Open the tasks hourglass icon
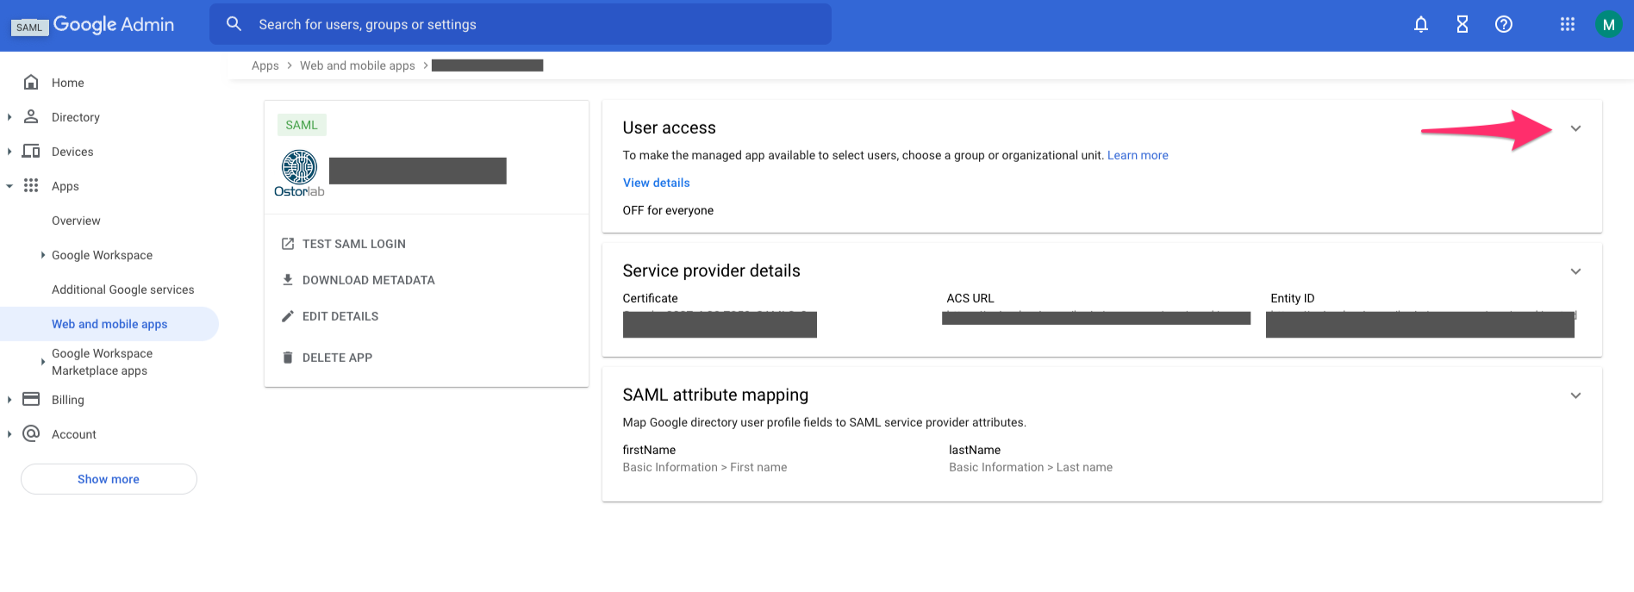The width and height of the screenshot is (1634, 592). [1462, 25]
